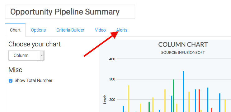Screen dimensions: 231x112
Task: Click the leftmost tall yellow column
Action: [x=129, y=99]
